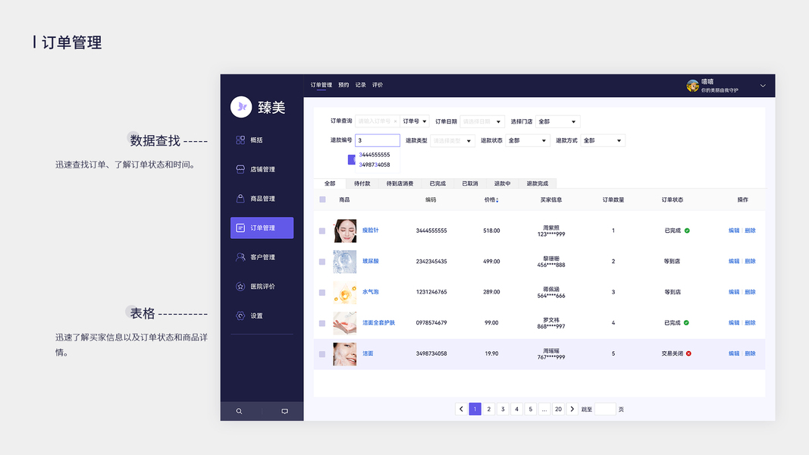Image resolution: width=809 pixels, height=455 pixels.
Task: Switch to the 记录 top tab
Action: (361, 85)
